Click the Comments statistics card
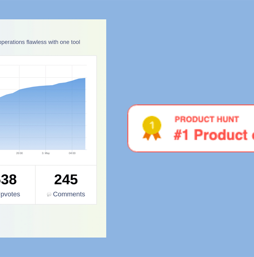Image resolution: width=254 pixels, height=257 pixels. click(66, 185)
